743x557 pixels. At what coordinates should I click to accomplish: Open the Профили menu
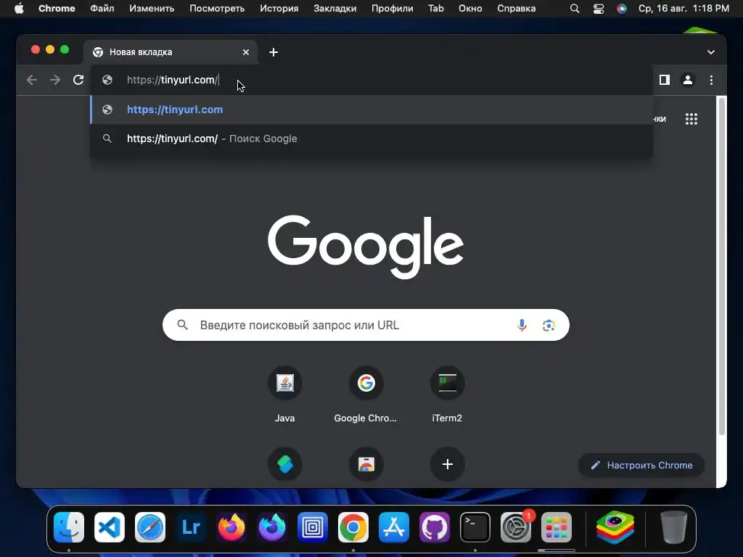click(x=393, y=9)
